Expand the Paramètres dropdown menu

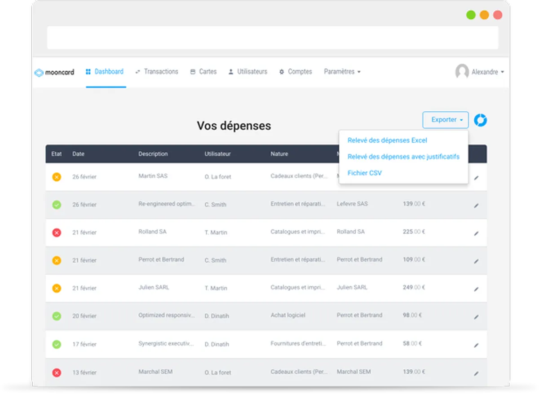tap(342, 72)
